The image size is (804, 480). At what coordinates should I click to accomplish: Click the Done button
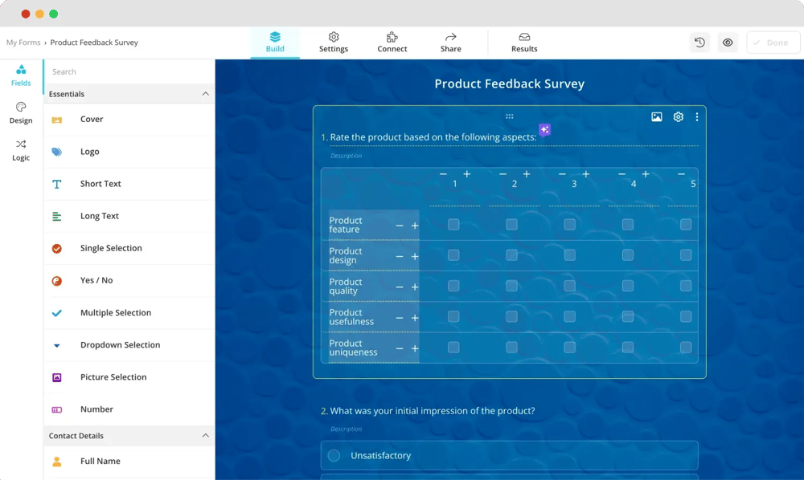tap(772, 43)
